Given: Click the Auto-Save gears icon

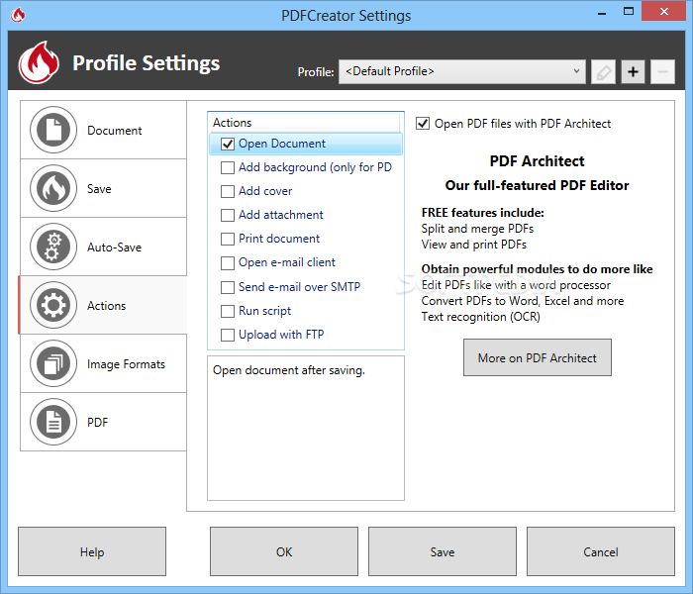Looking at the screenshot, I should point(53,247).
